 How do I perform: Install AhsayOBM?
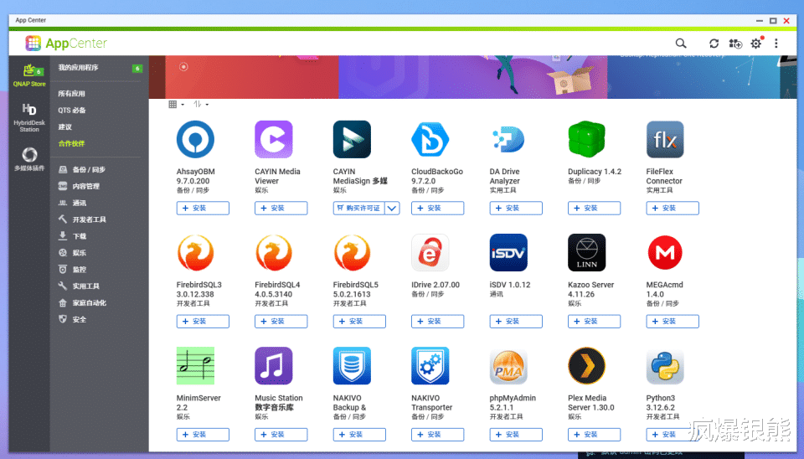tap(203, 209)
